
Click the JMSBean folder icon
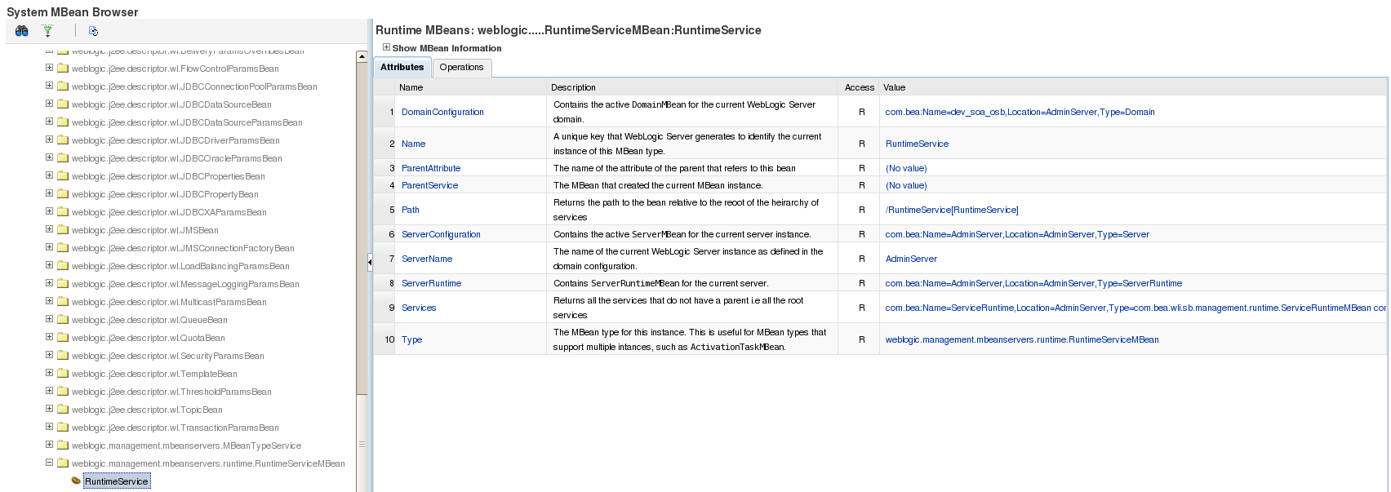click(62, 230)
